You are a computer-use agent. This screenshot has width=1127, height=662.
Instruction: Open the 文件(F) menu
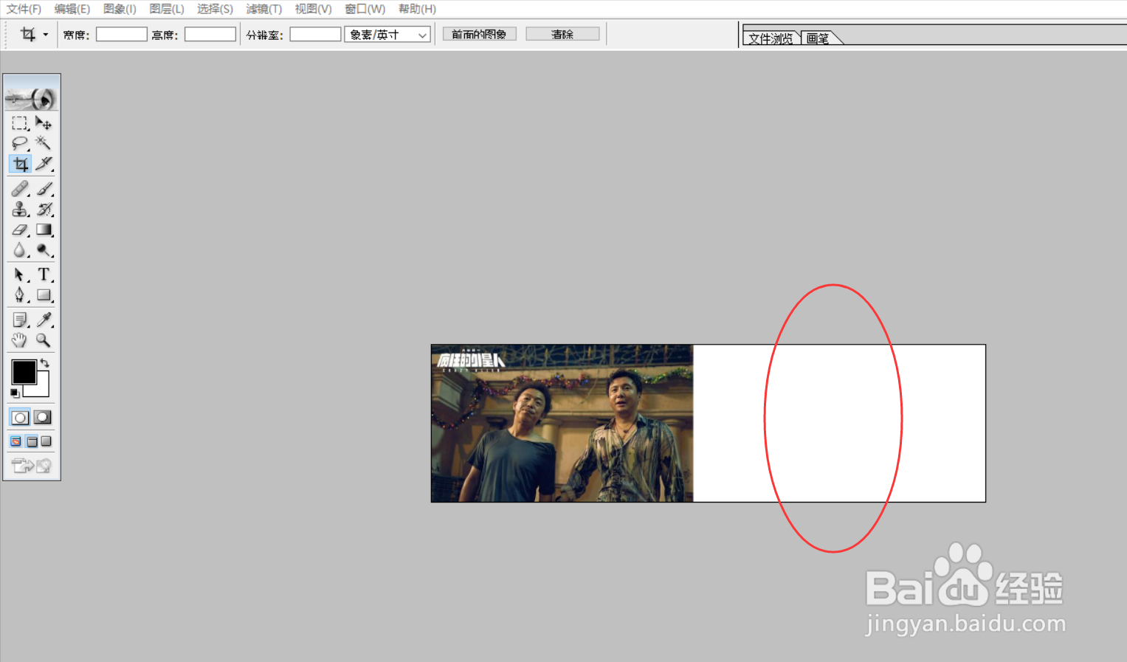24,9
